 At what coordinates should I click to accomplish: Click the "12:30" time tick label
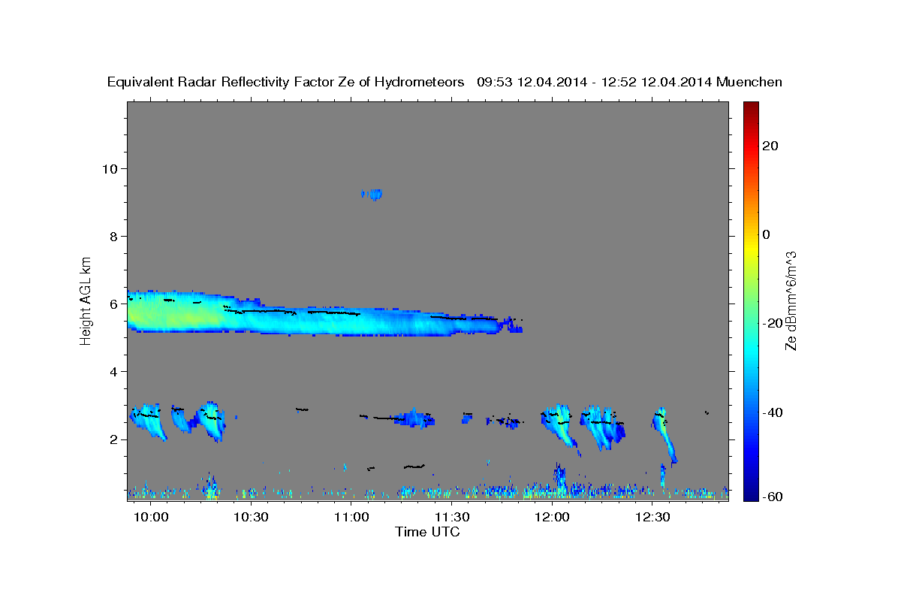[652, 518]
